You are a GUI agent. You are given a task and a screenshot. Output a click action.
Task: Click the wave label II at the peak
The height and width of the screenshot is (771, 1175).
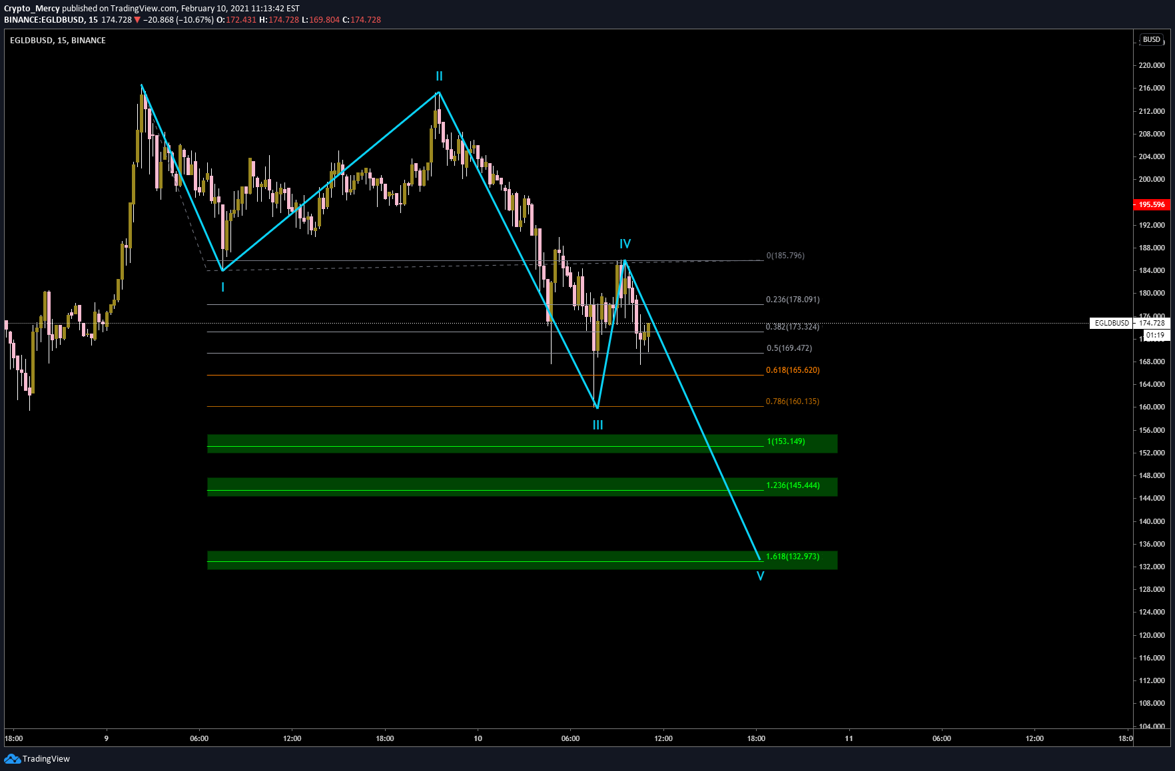tap(439, 77)
